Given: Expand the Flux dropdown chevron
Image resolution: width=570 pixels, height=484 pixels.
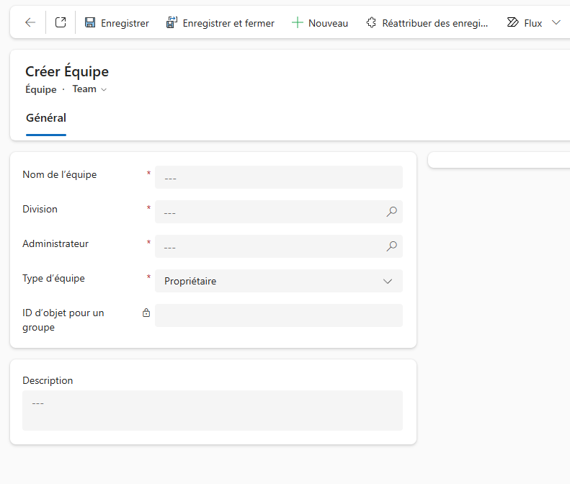Looking at the screenshot, I should 556,23.
